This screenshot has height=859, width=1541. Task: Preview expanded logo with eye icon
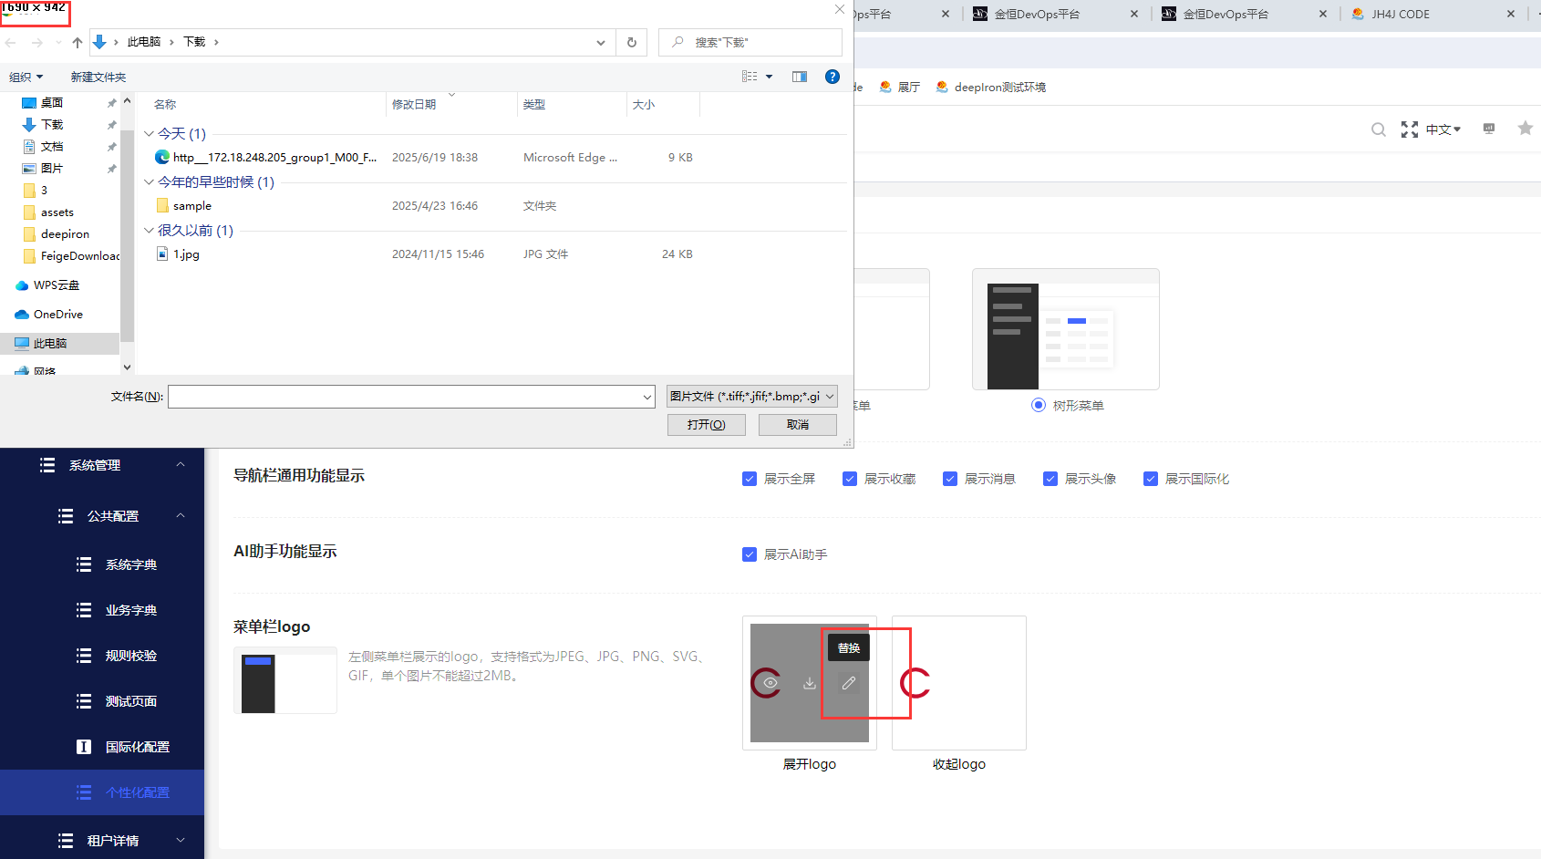click(770, 683)
